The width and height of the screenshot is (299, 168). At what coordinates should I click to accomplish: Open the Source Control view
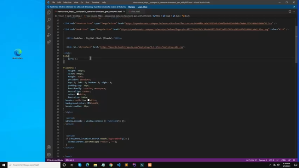pyautogui.click(x=49, y=27)
